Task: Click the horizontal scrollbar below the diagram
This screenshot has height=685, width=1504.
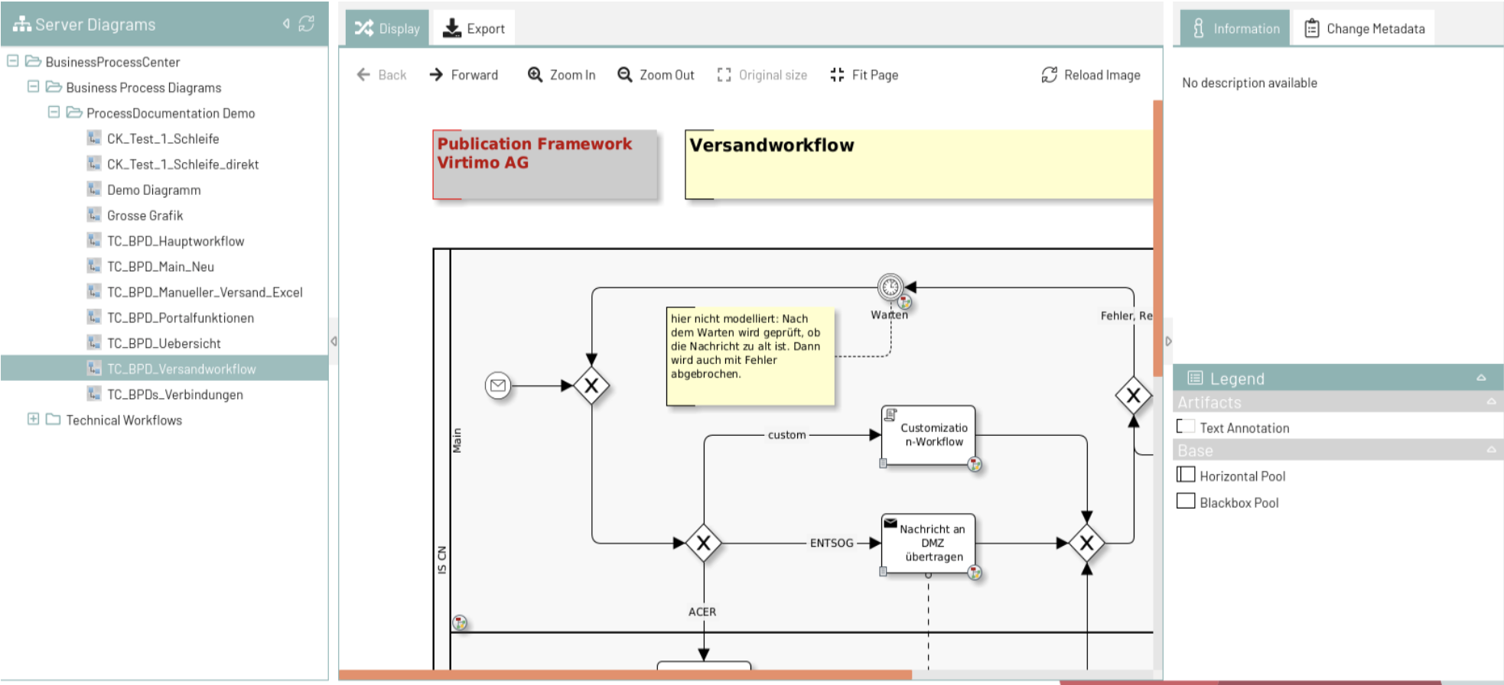Action: pyautogui.click(x=625, y=675)
